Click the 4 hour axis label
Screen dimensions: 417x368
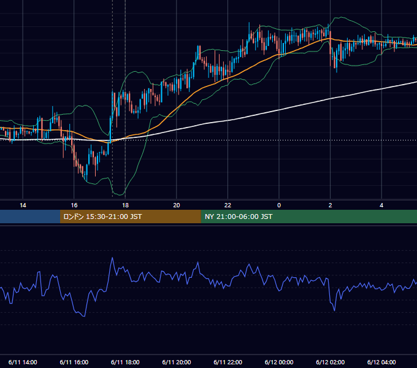381,205
